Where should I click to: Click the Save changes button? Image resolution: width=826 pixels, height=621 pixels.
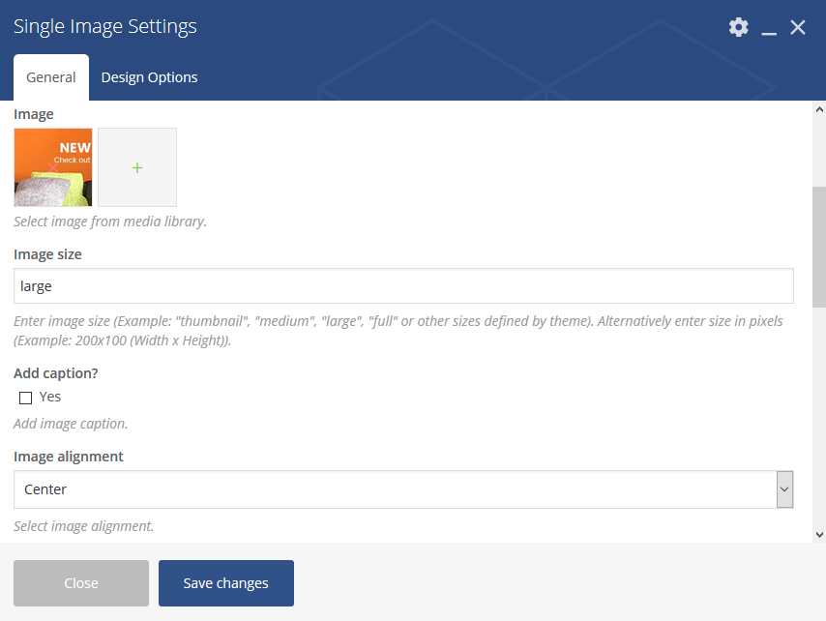tap(226, 583)
